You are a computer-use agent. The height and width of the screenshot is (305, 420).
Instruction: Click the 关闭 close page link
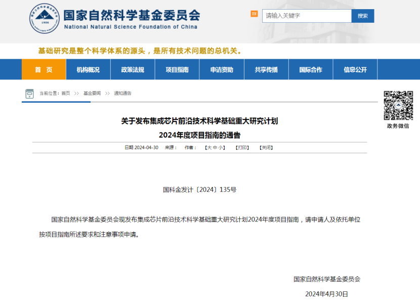point(266,148)
